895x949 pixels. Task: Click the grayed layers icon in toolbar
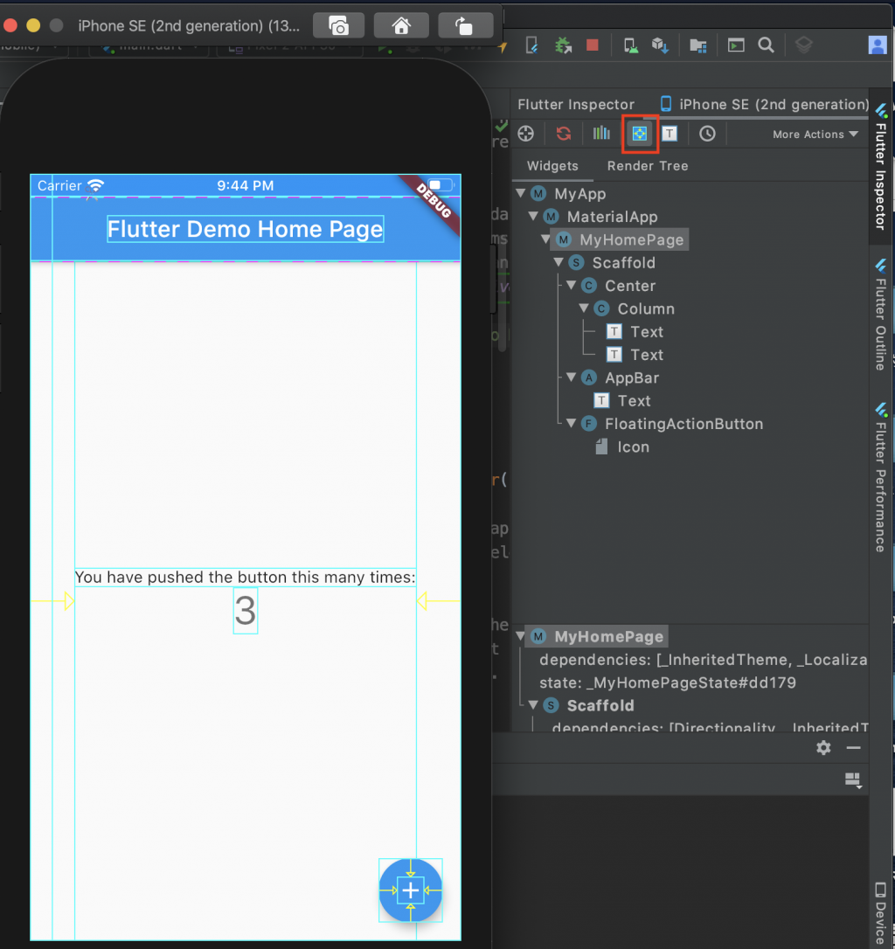(803, 45)
